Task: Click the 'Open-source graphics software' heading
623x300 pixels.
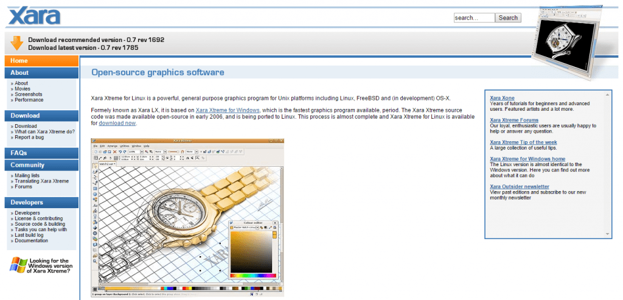Action: point(158,72)
